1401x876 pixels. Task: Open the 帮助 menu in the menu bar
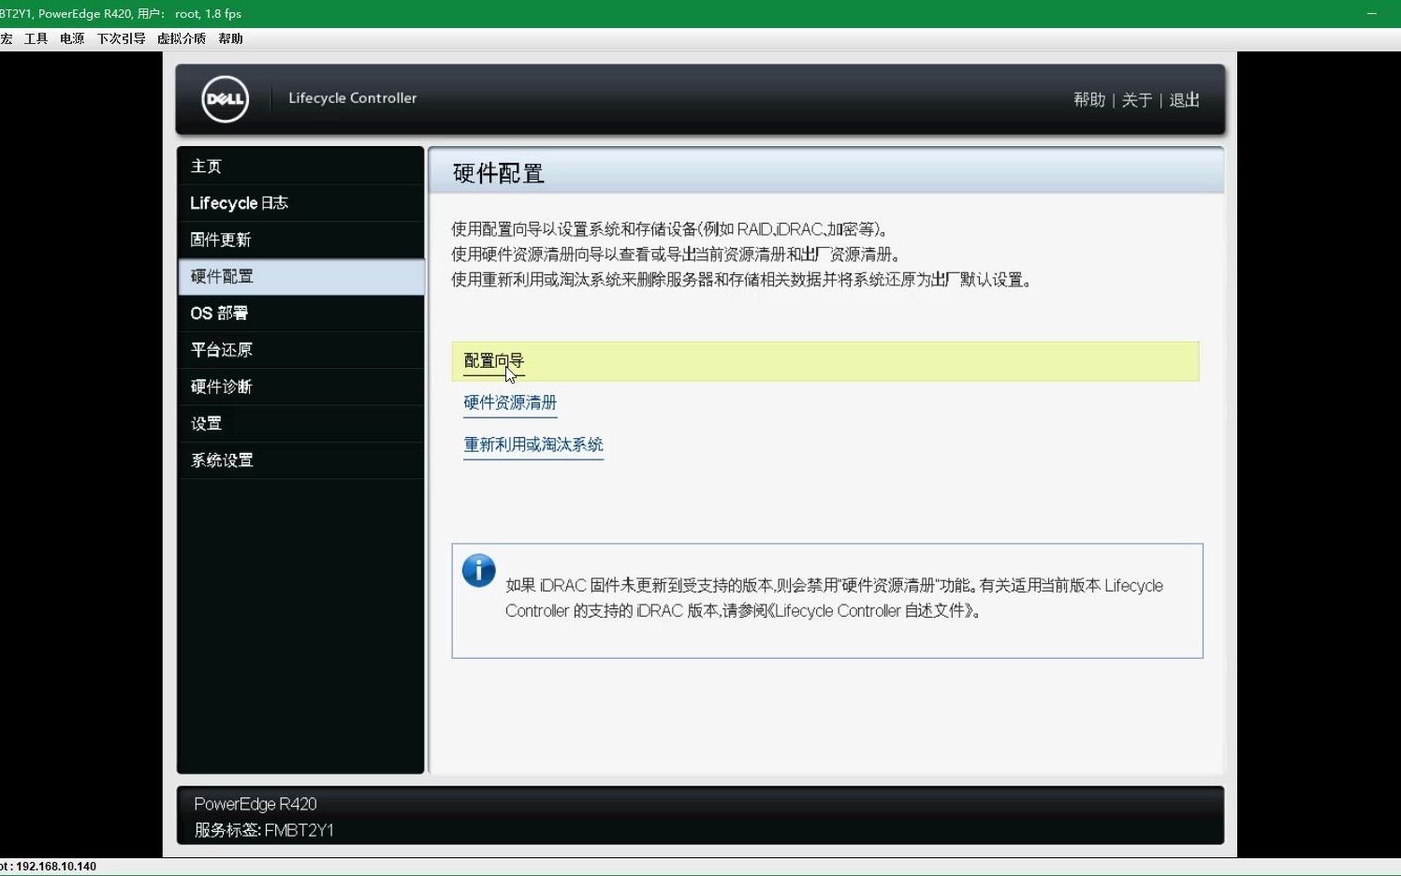click(230, 38)
